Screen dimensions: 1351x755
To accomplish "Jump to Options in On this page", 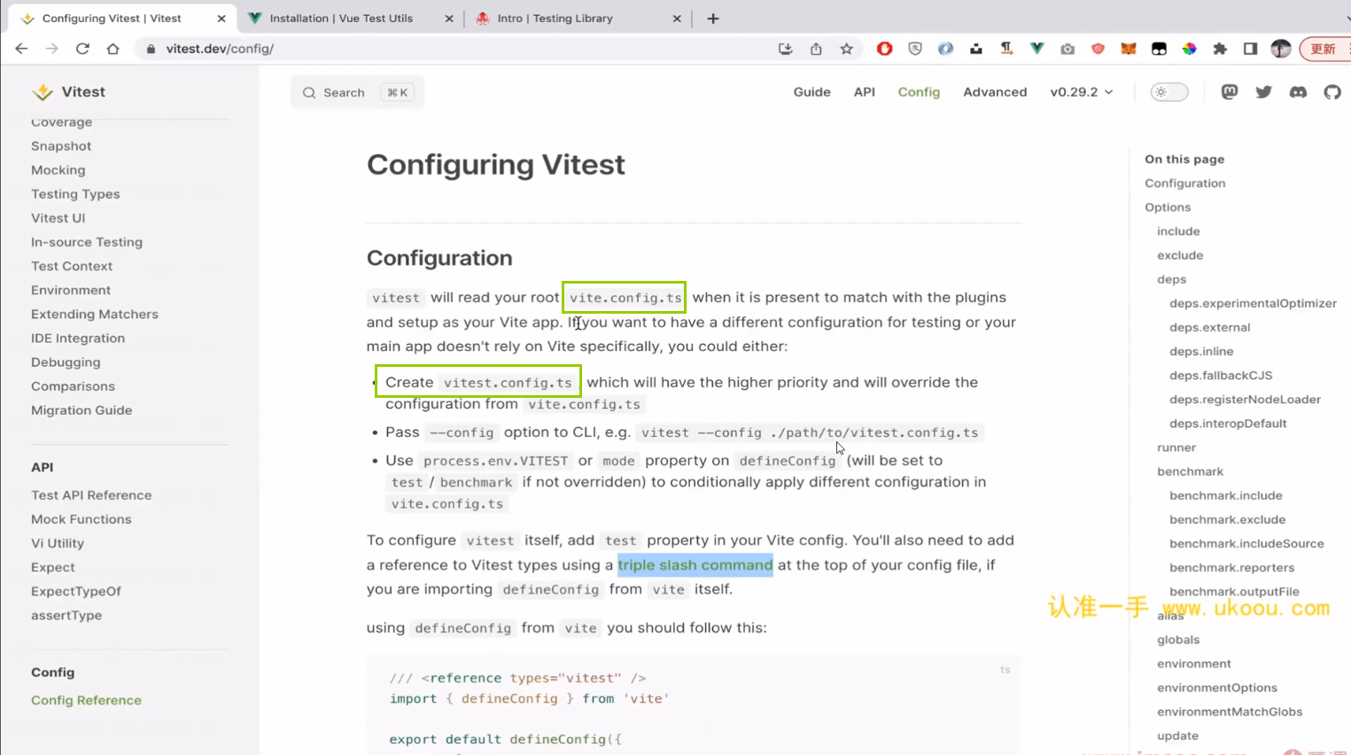I will pyautogui.click(x=1168, y=207).
